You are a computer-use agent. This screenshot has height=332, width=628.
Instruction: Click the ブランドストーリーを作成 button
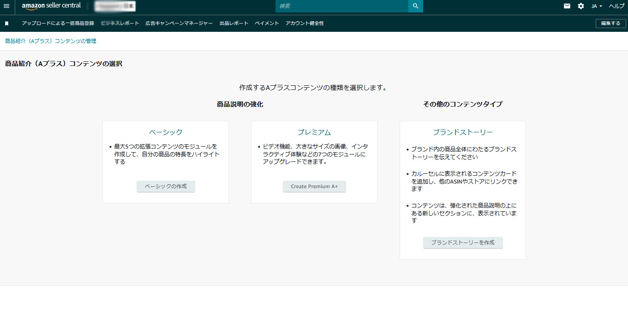pos(463,243)
